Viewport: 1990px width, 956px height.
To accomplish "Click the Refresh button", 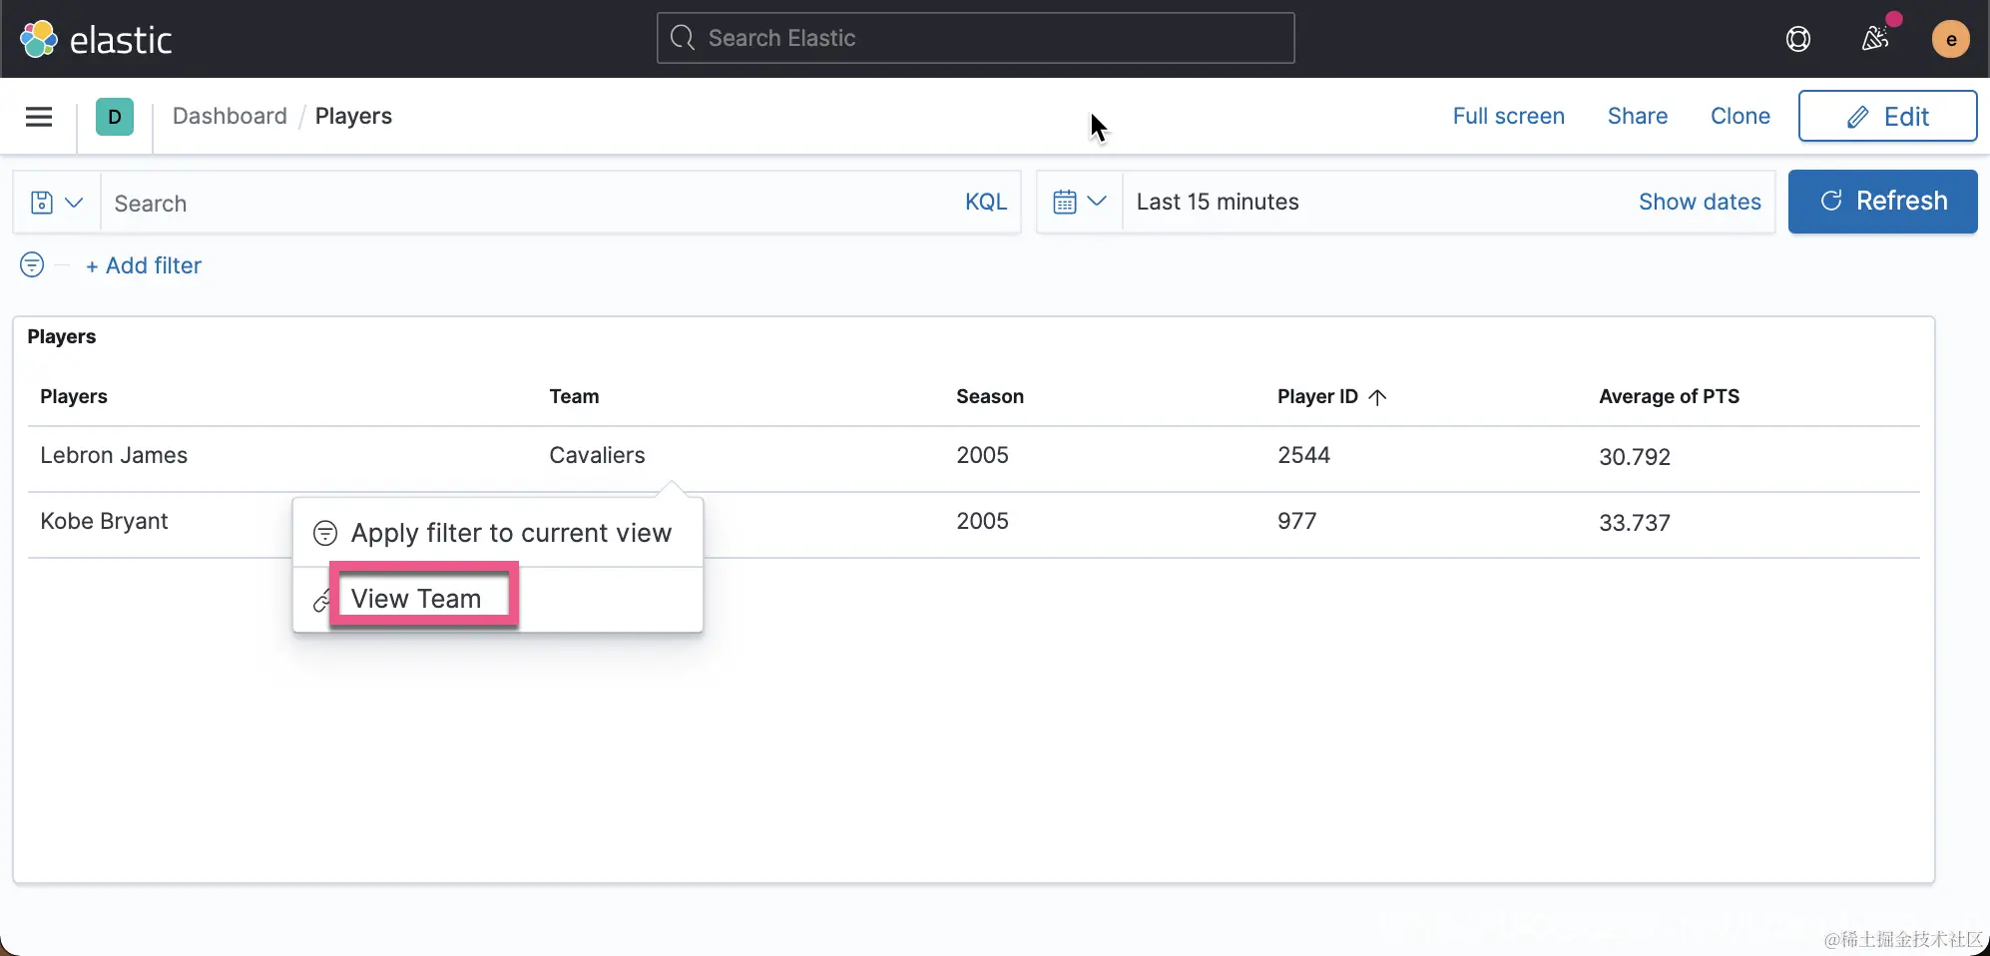I will coord(1882,202).
